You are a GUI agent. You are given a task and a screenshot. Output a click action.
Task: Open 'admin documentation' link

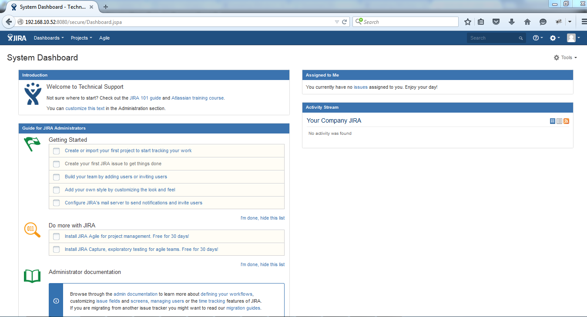(135, 294)
